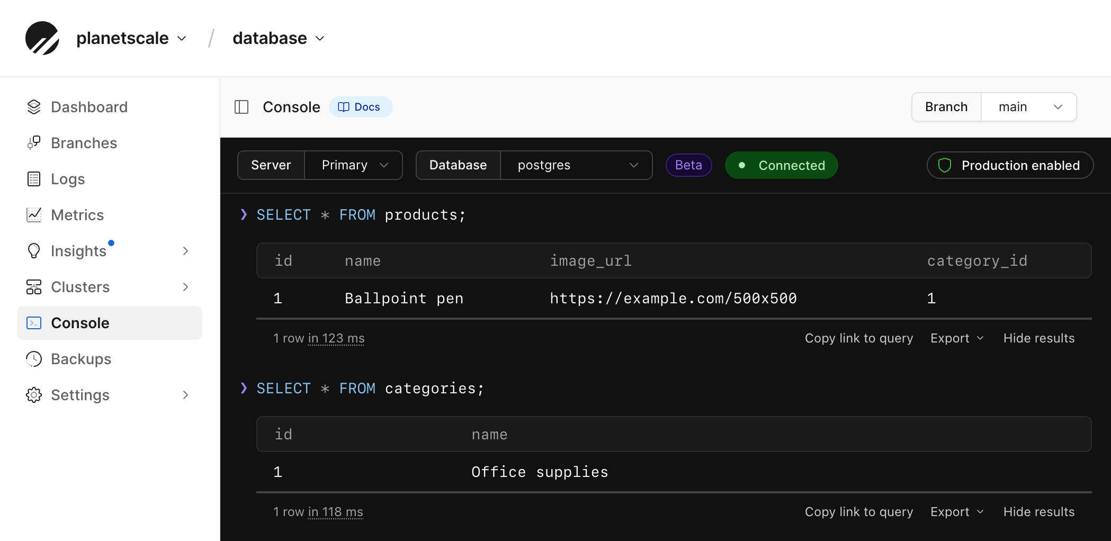This screenshot has width=1111, height=541.
Task: Click the Insights lightbulb icon
Action: coord(34,251)
